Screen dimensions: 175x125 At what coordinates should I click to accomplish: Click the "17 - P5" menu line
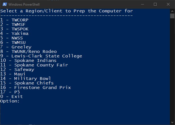click(10, 92)
